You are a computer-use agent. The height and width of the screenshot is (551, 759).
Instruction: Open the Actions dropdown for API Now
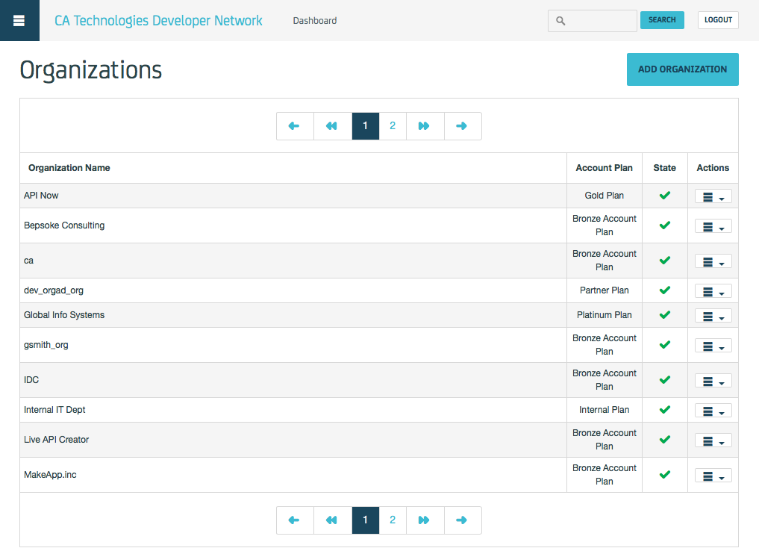click(713, 196)
